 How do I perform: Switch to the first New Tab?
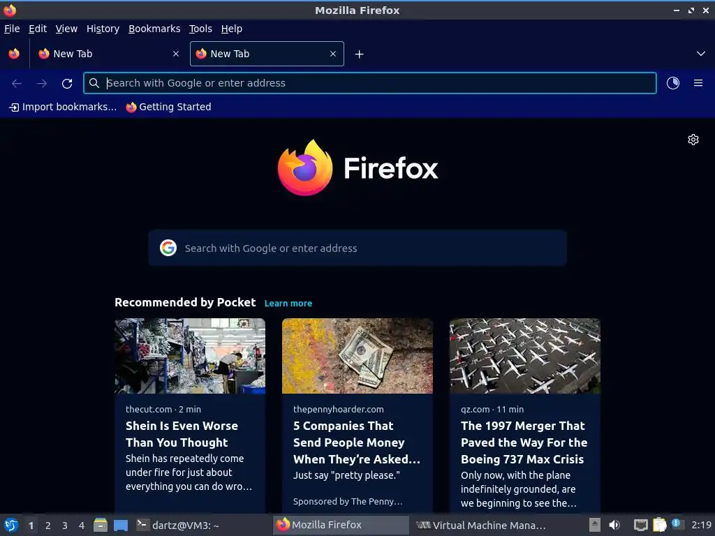[108, 54]
